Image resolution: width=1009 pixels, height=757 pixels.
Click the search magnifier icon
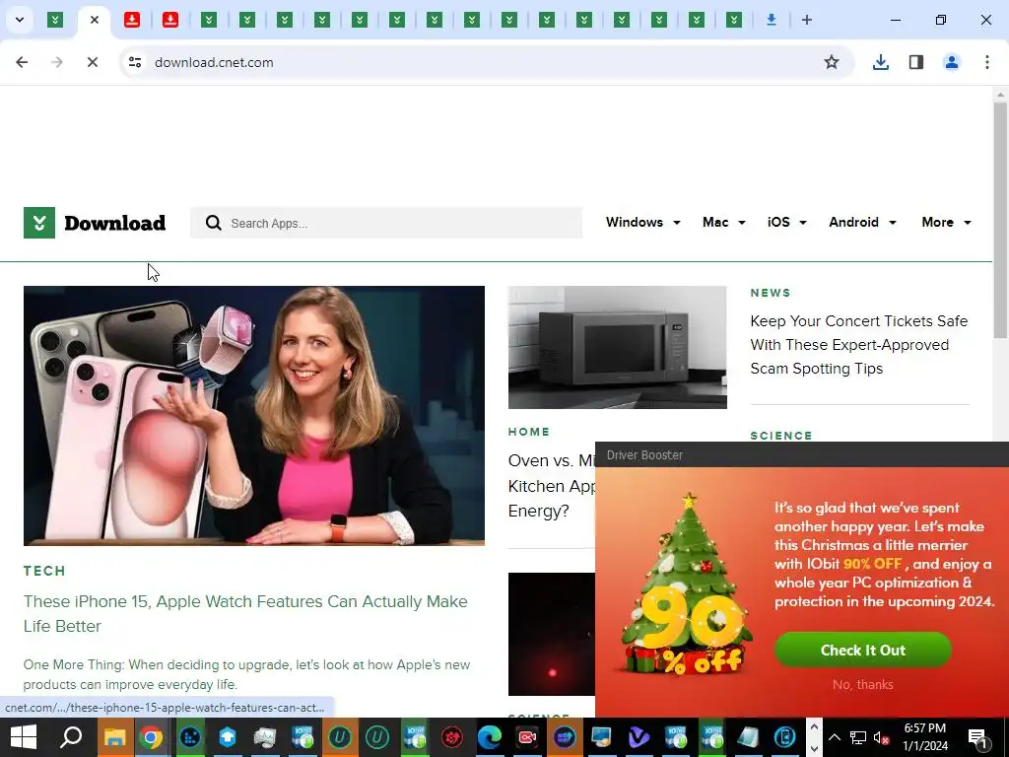click(x=213, y=223)
